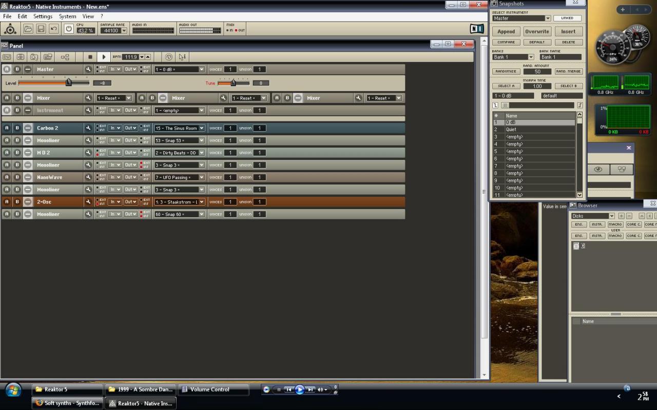Image resolution: width=657 pixels, height=410 pixels.
Task: Click the Select A morph button
Action: point(506,86)
